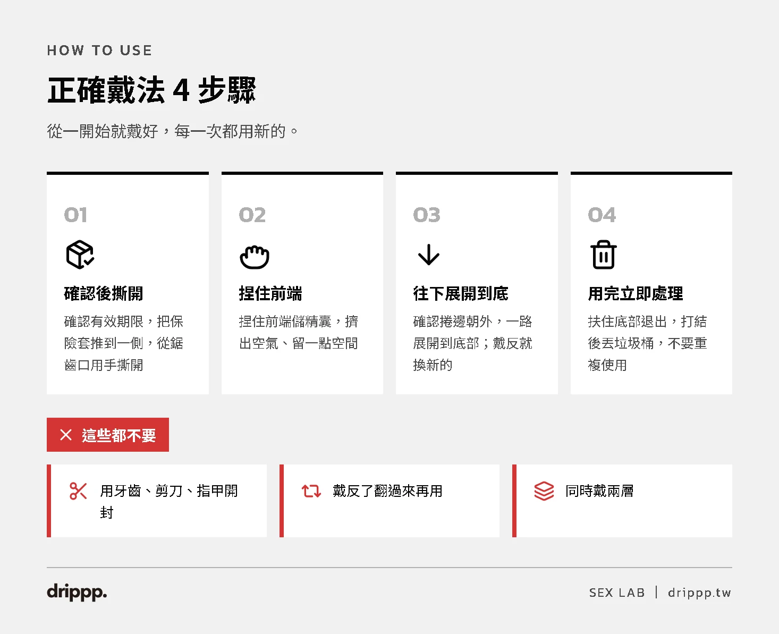This screenshot has height=634, width=779.
Task: Click the X icon beside 這些都不要
Action: click(66, 435)
